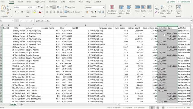This screenshot has width=193, height=109.
Task: Toggle Underline formatting
Action: coord(22,12)
